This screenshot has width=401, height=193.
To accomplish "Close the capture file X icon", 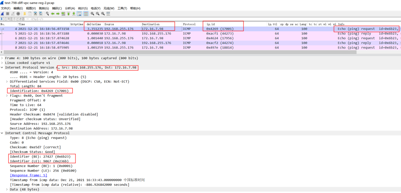I will click(35, 14).
